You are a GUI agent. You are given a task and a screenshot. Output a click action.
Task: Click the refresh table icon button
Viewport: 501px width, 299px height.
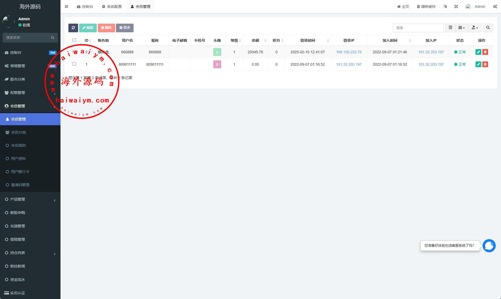coord(73,28)
